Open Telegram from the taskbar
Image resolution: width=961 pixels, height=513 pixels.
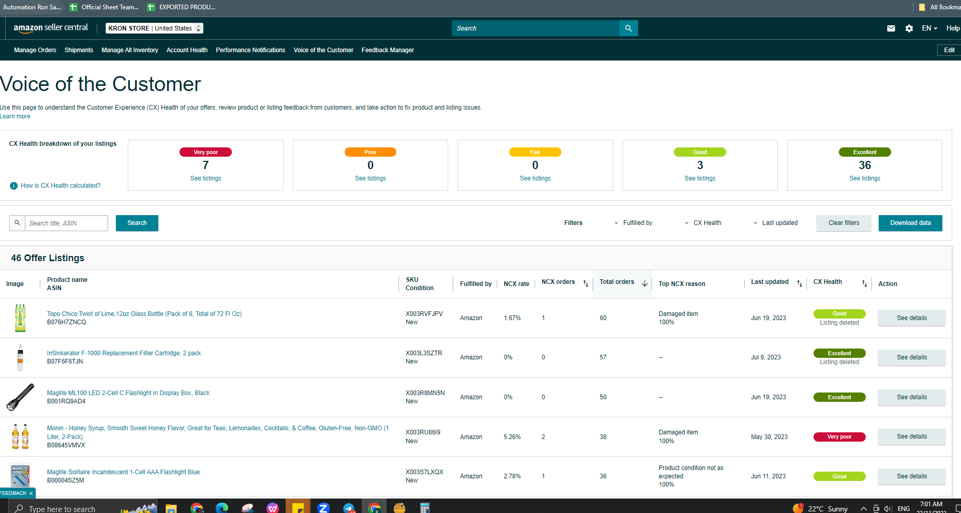[349, 508]
